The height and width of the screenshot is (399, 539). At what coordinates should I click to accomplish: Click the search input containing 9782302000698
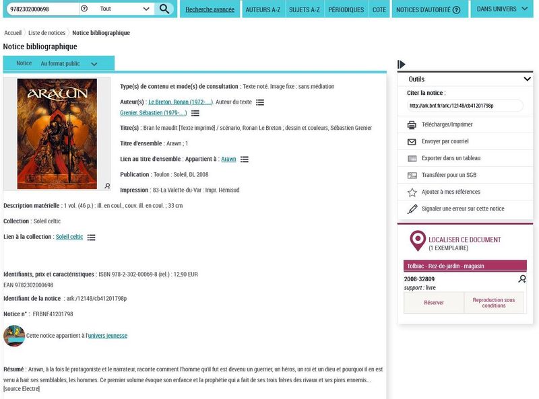40,9
